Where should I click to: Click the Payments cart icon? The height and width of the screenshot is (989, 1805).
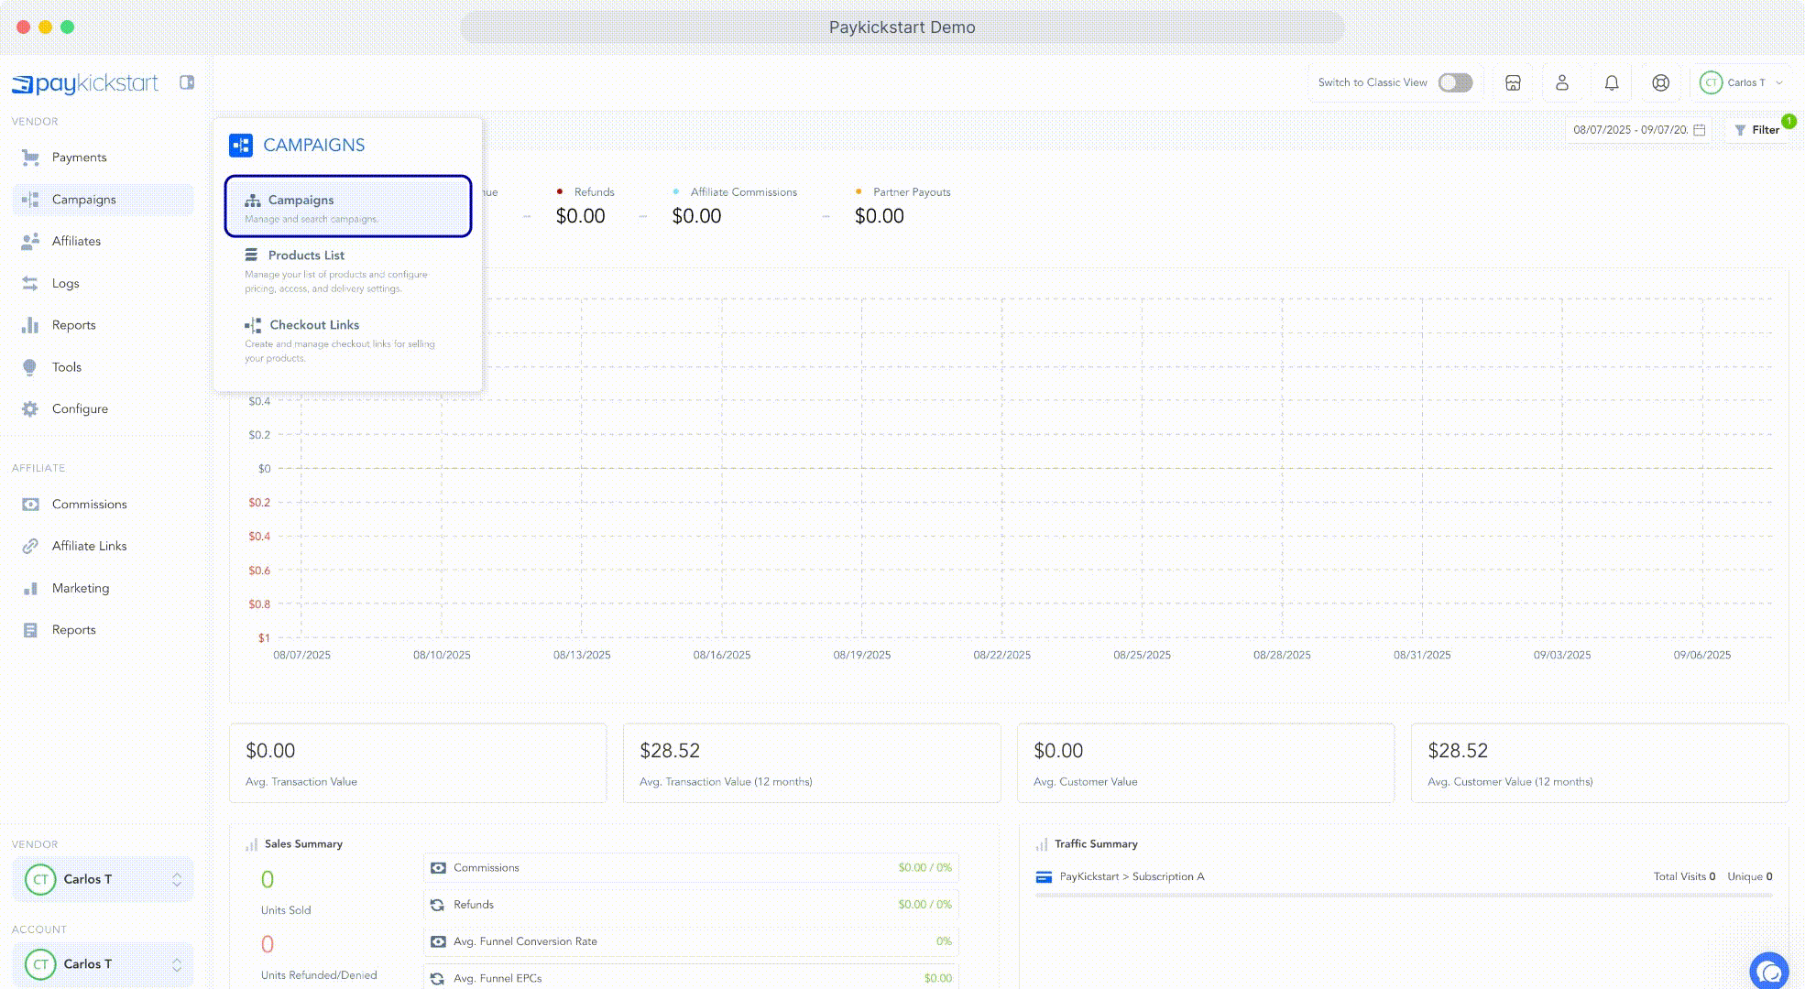30,158
